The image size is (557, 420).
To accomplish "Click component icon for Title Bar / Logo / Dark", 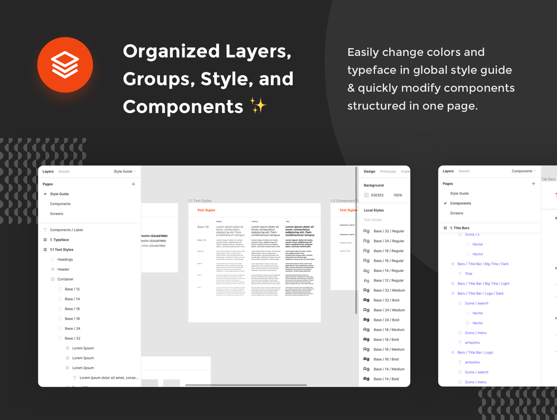I will [453, 293].
